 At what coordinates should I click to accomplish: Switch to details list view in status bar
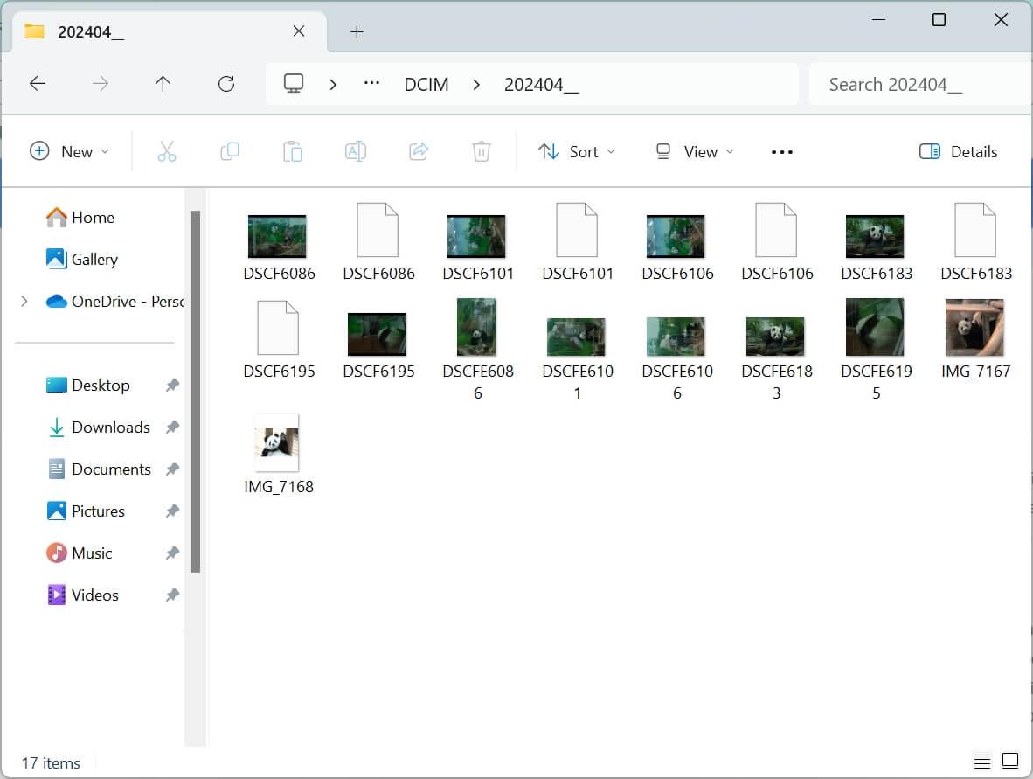click(x=981, y=762)
